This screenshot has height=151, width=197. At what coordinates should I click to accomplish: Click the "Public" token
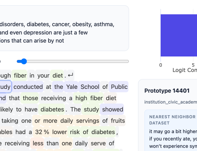119,87
